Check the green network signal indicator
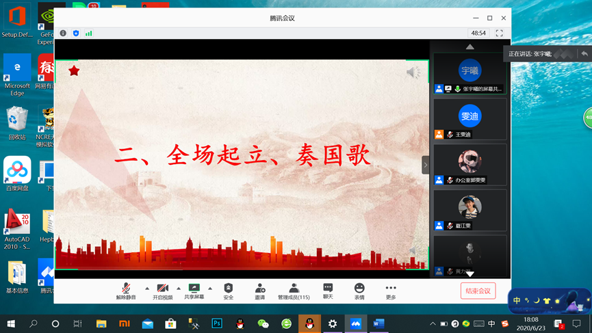Screen dimensions: 592x333 click(x=89, y=33)
